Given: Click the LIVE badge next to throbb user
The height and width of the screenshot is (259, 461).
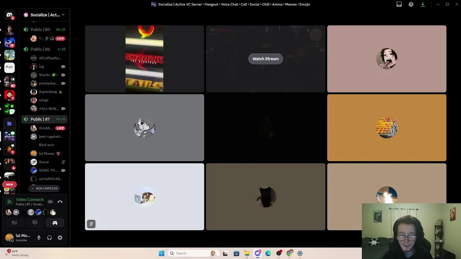Looking at the screenshot, I should pos(60,128).
